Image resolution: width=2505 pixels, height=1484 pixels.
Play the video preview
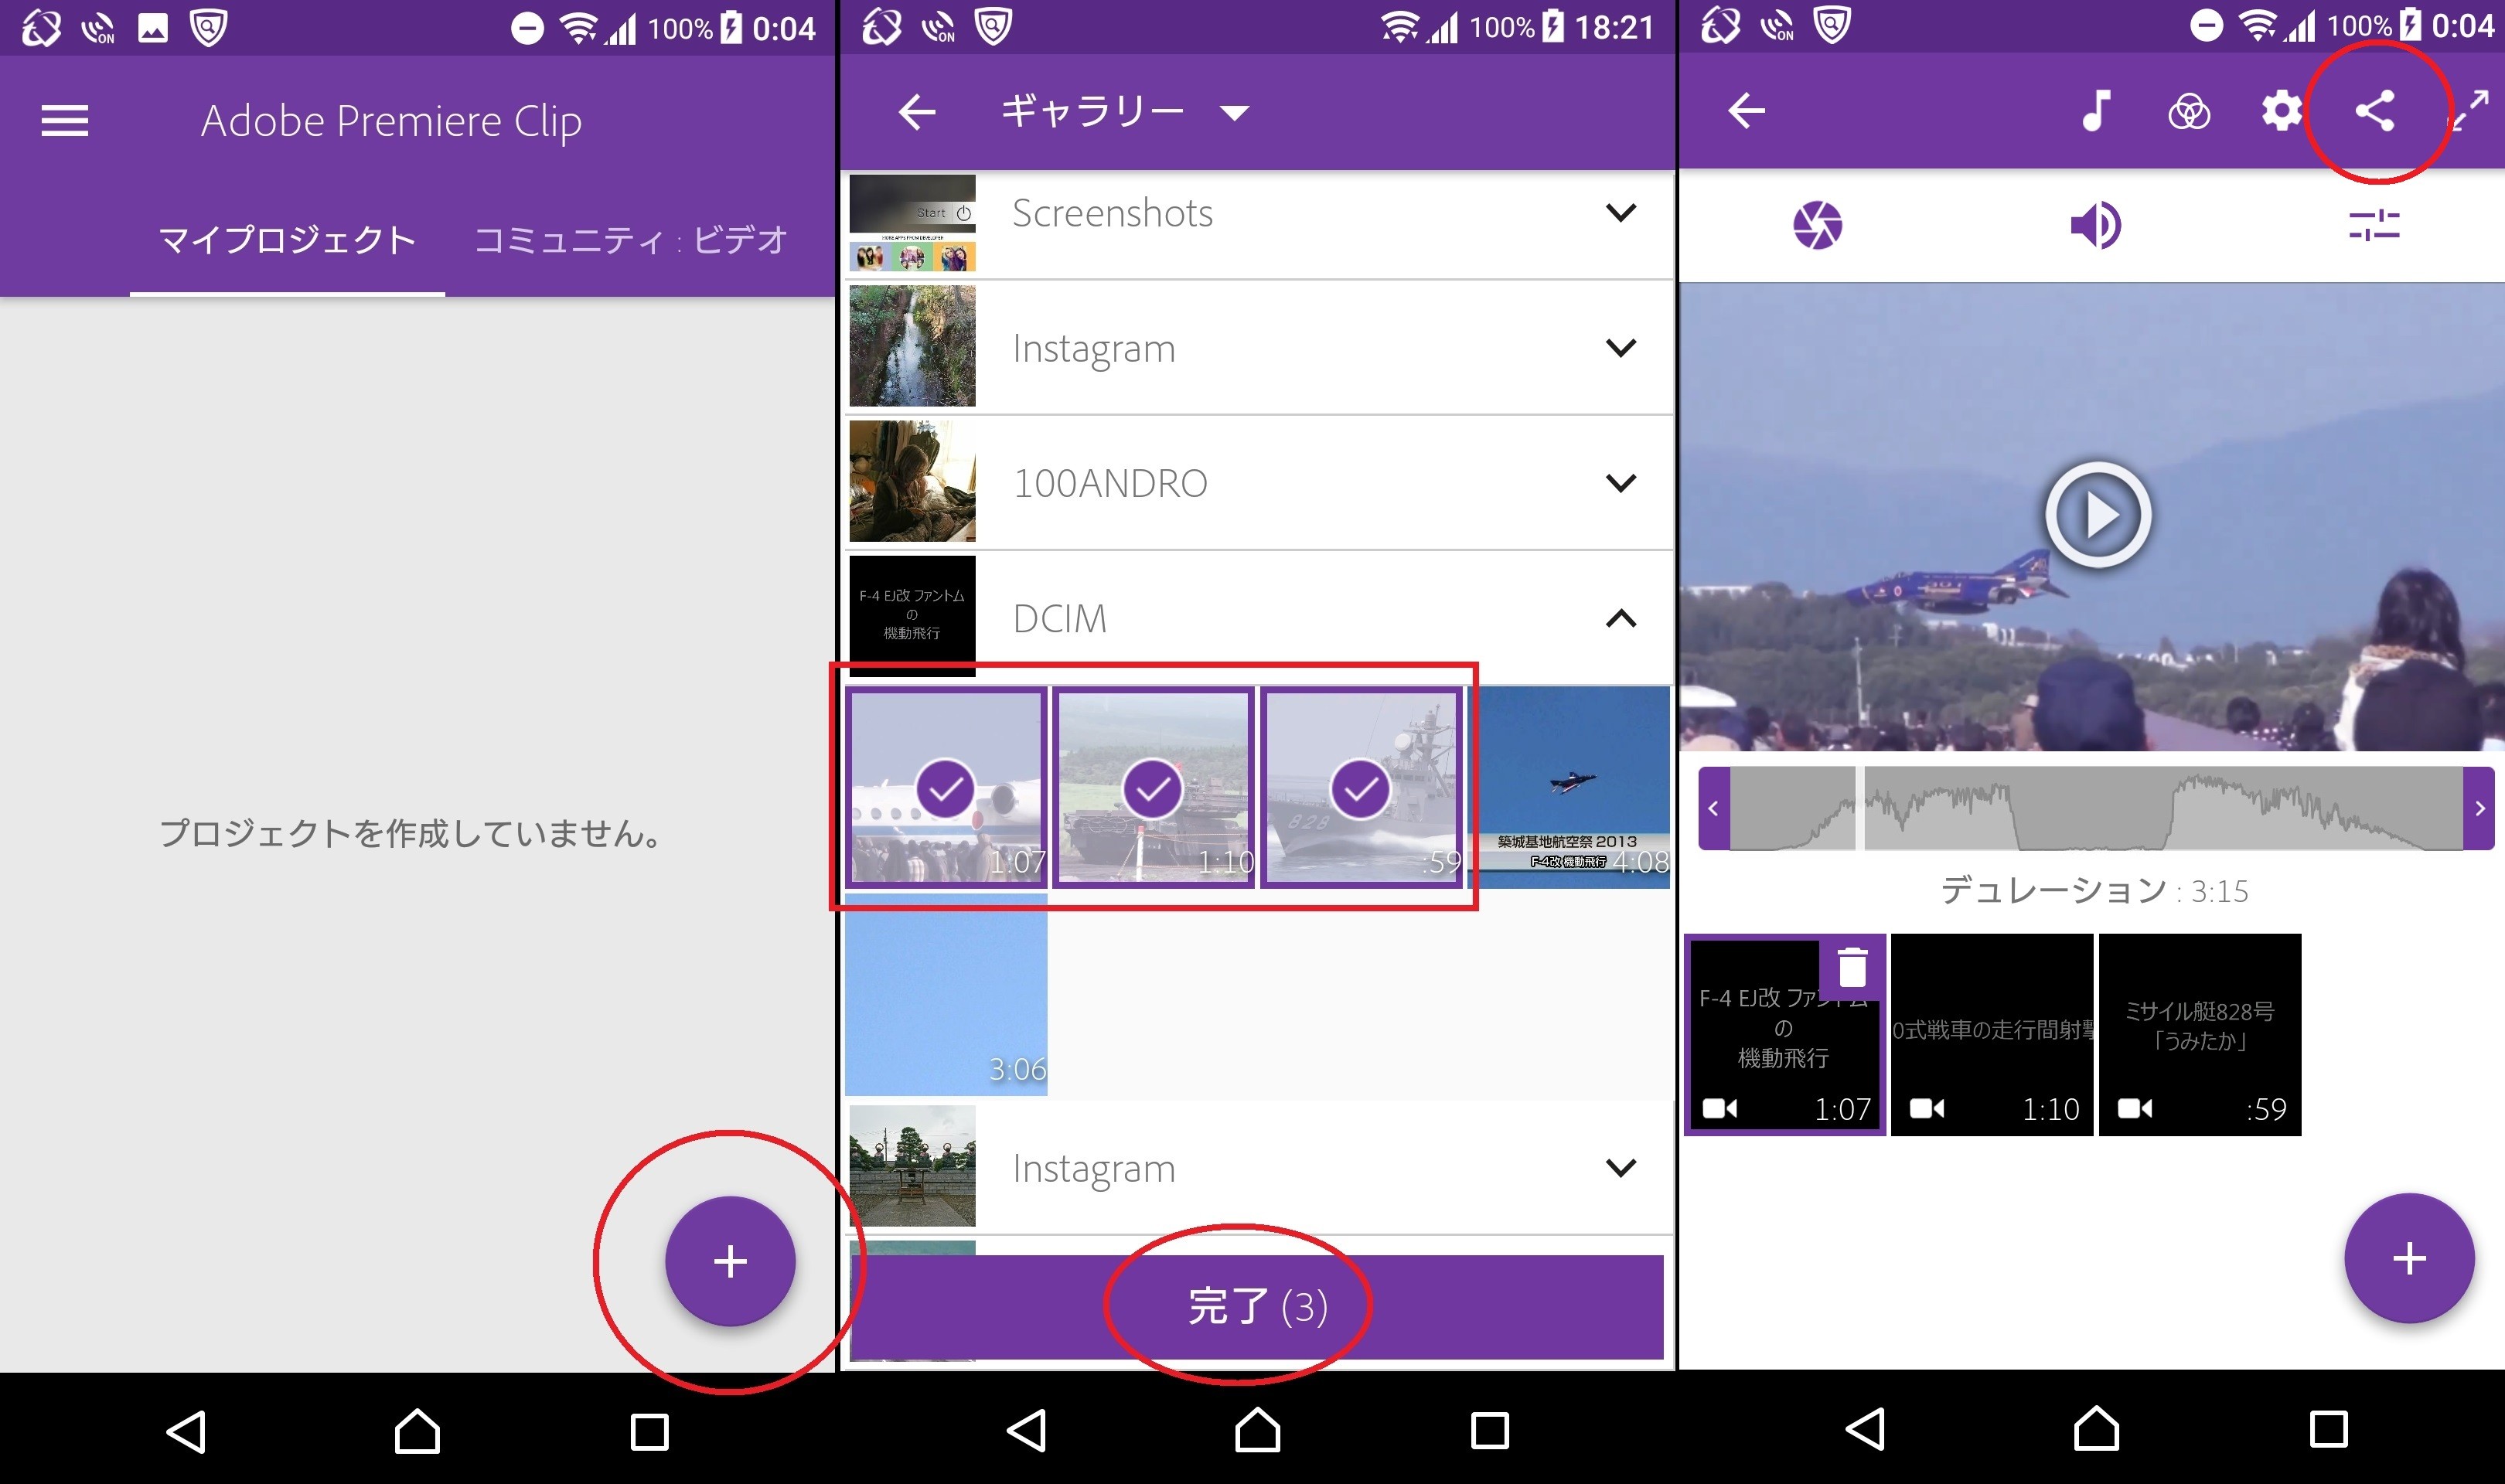click(2097, 515)
